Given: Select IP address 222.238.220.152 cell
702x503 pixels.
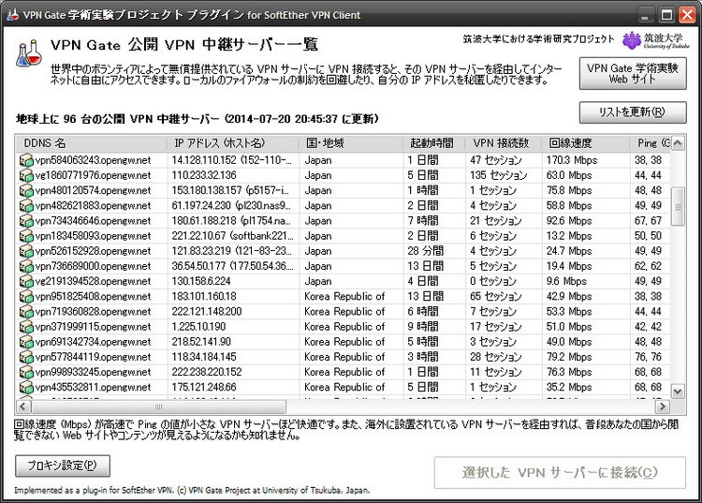Looking at the screenshot, I should click(x=207, y=372).
